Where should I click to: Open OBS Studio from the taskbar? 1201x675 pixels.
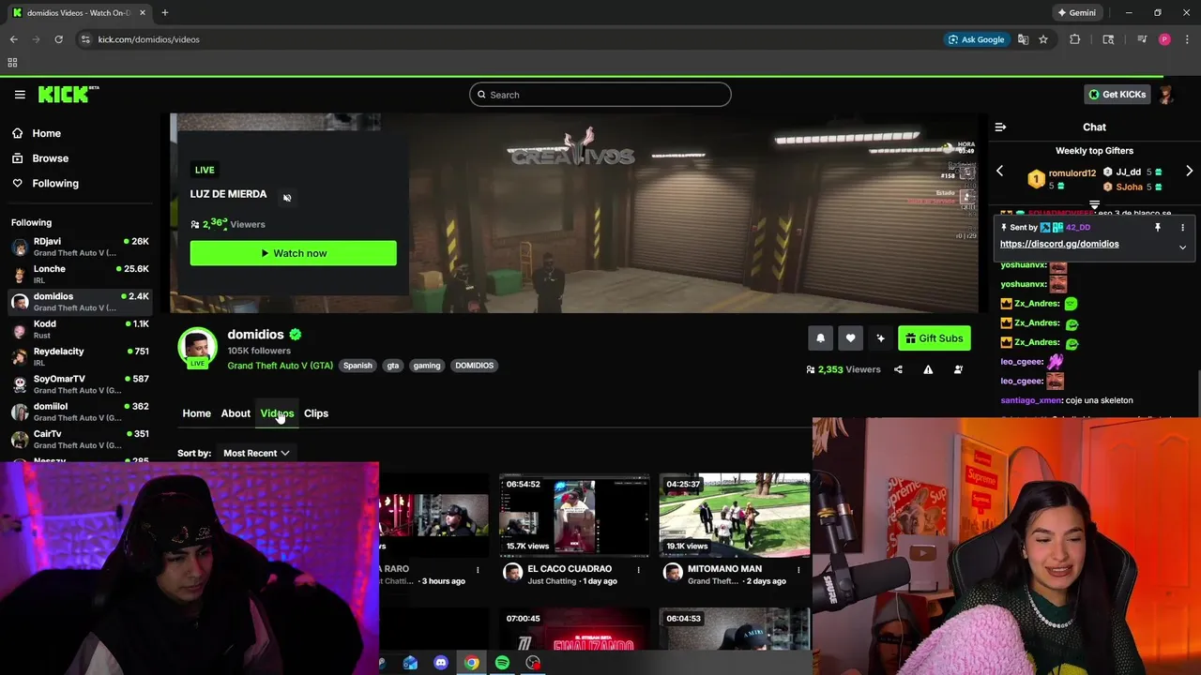click(533, 663)
